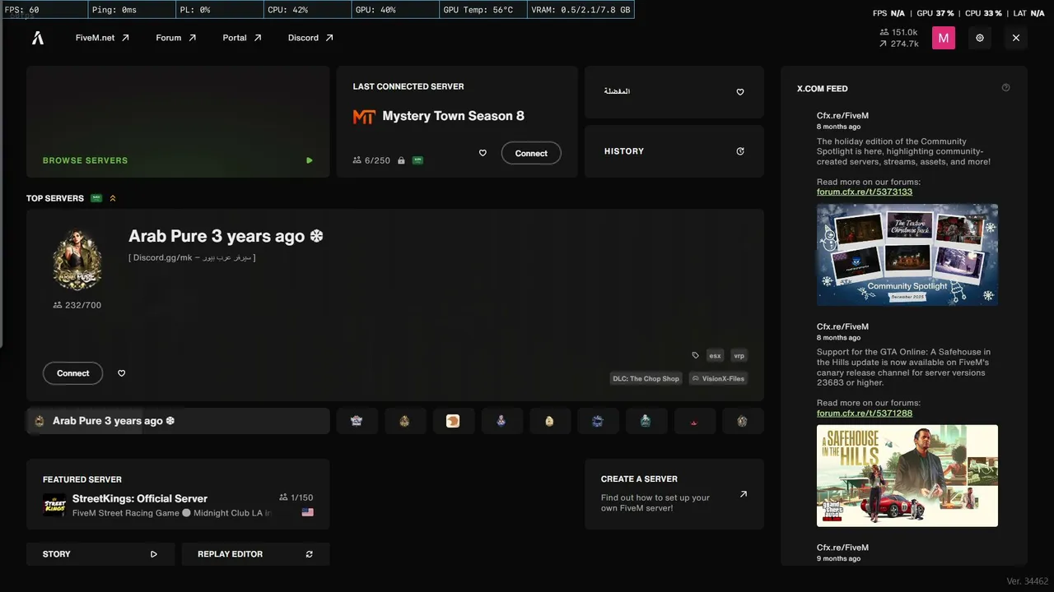Open the Forum link in the top bar
Image resolution: width=1054 pixels, height=592 pixels.
tap(176, 38)
